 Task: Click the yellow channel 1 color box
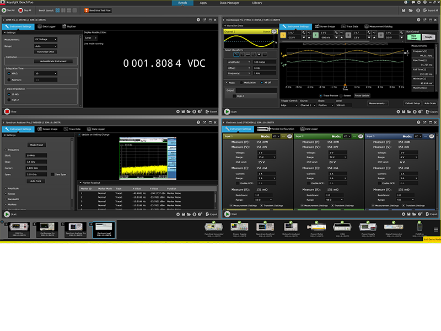283,34
